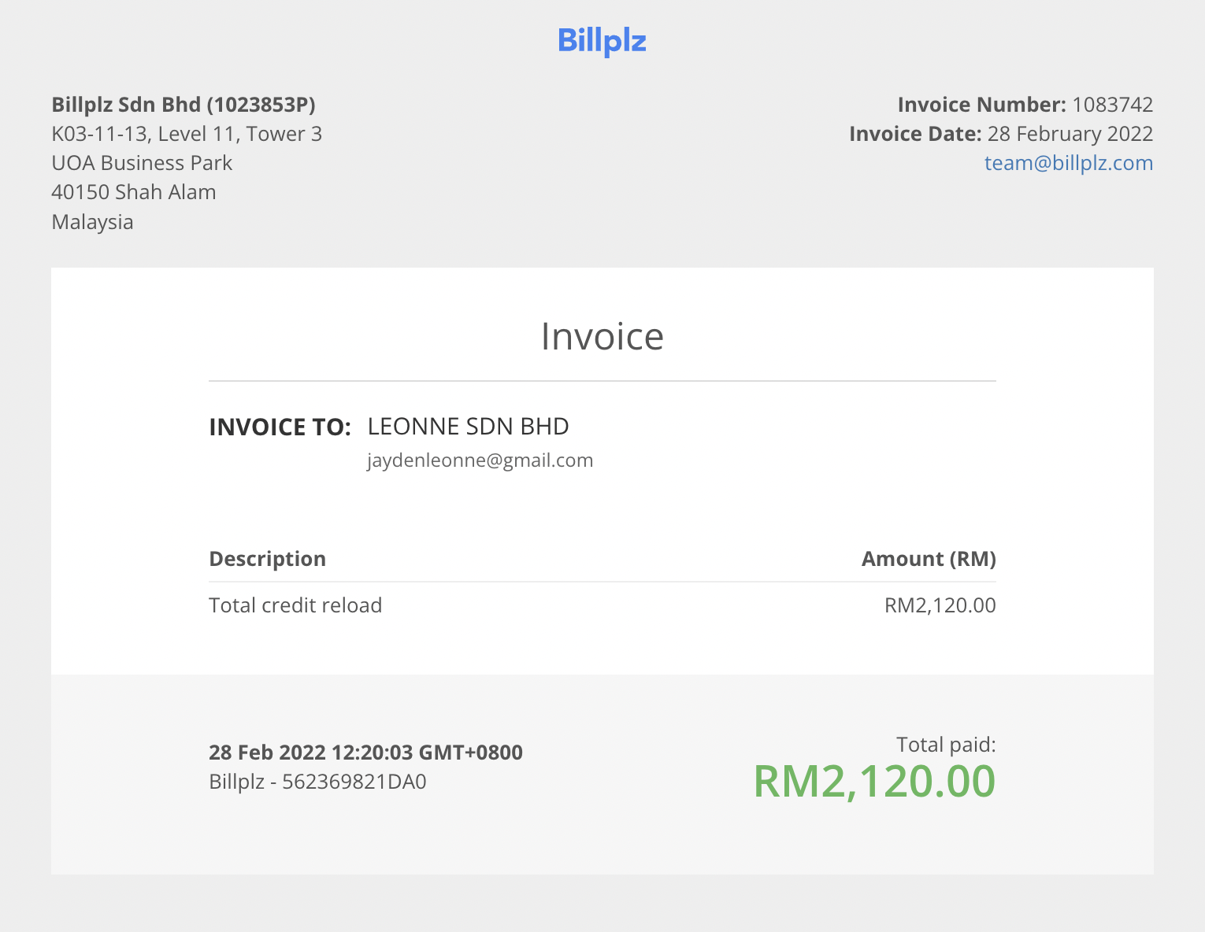Click the INVOICE TO label
This screenshot has width=1205, height=932.
(x=280, y=427)
